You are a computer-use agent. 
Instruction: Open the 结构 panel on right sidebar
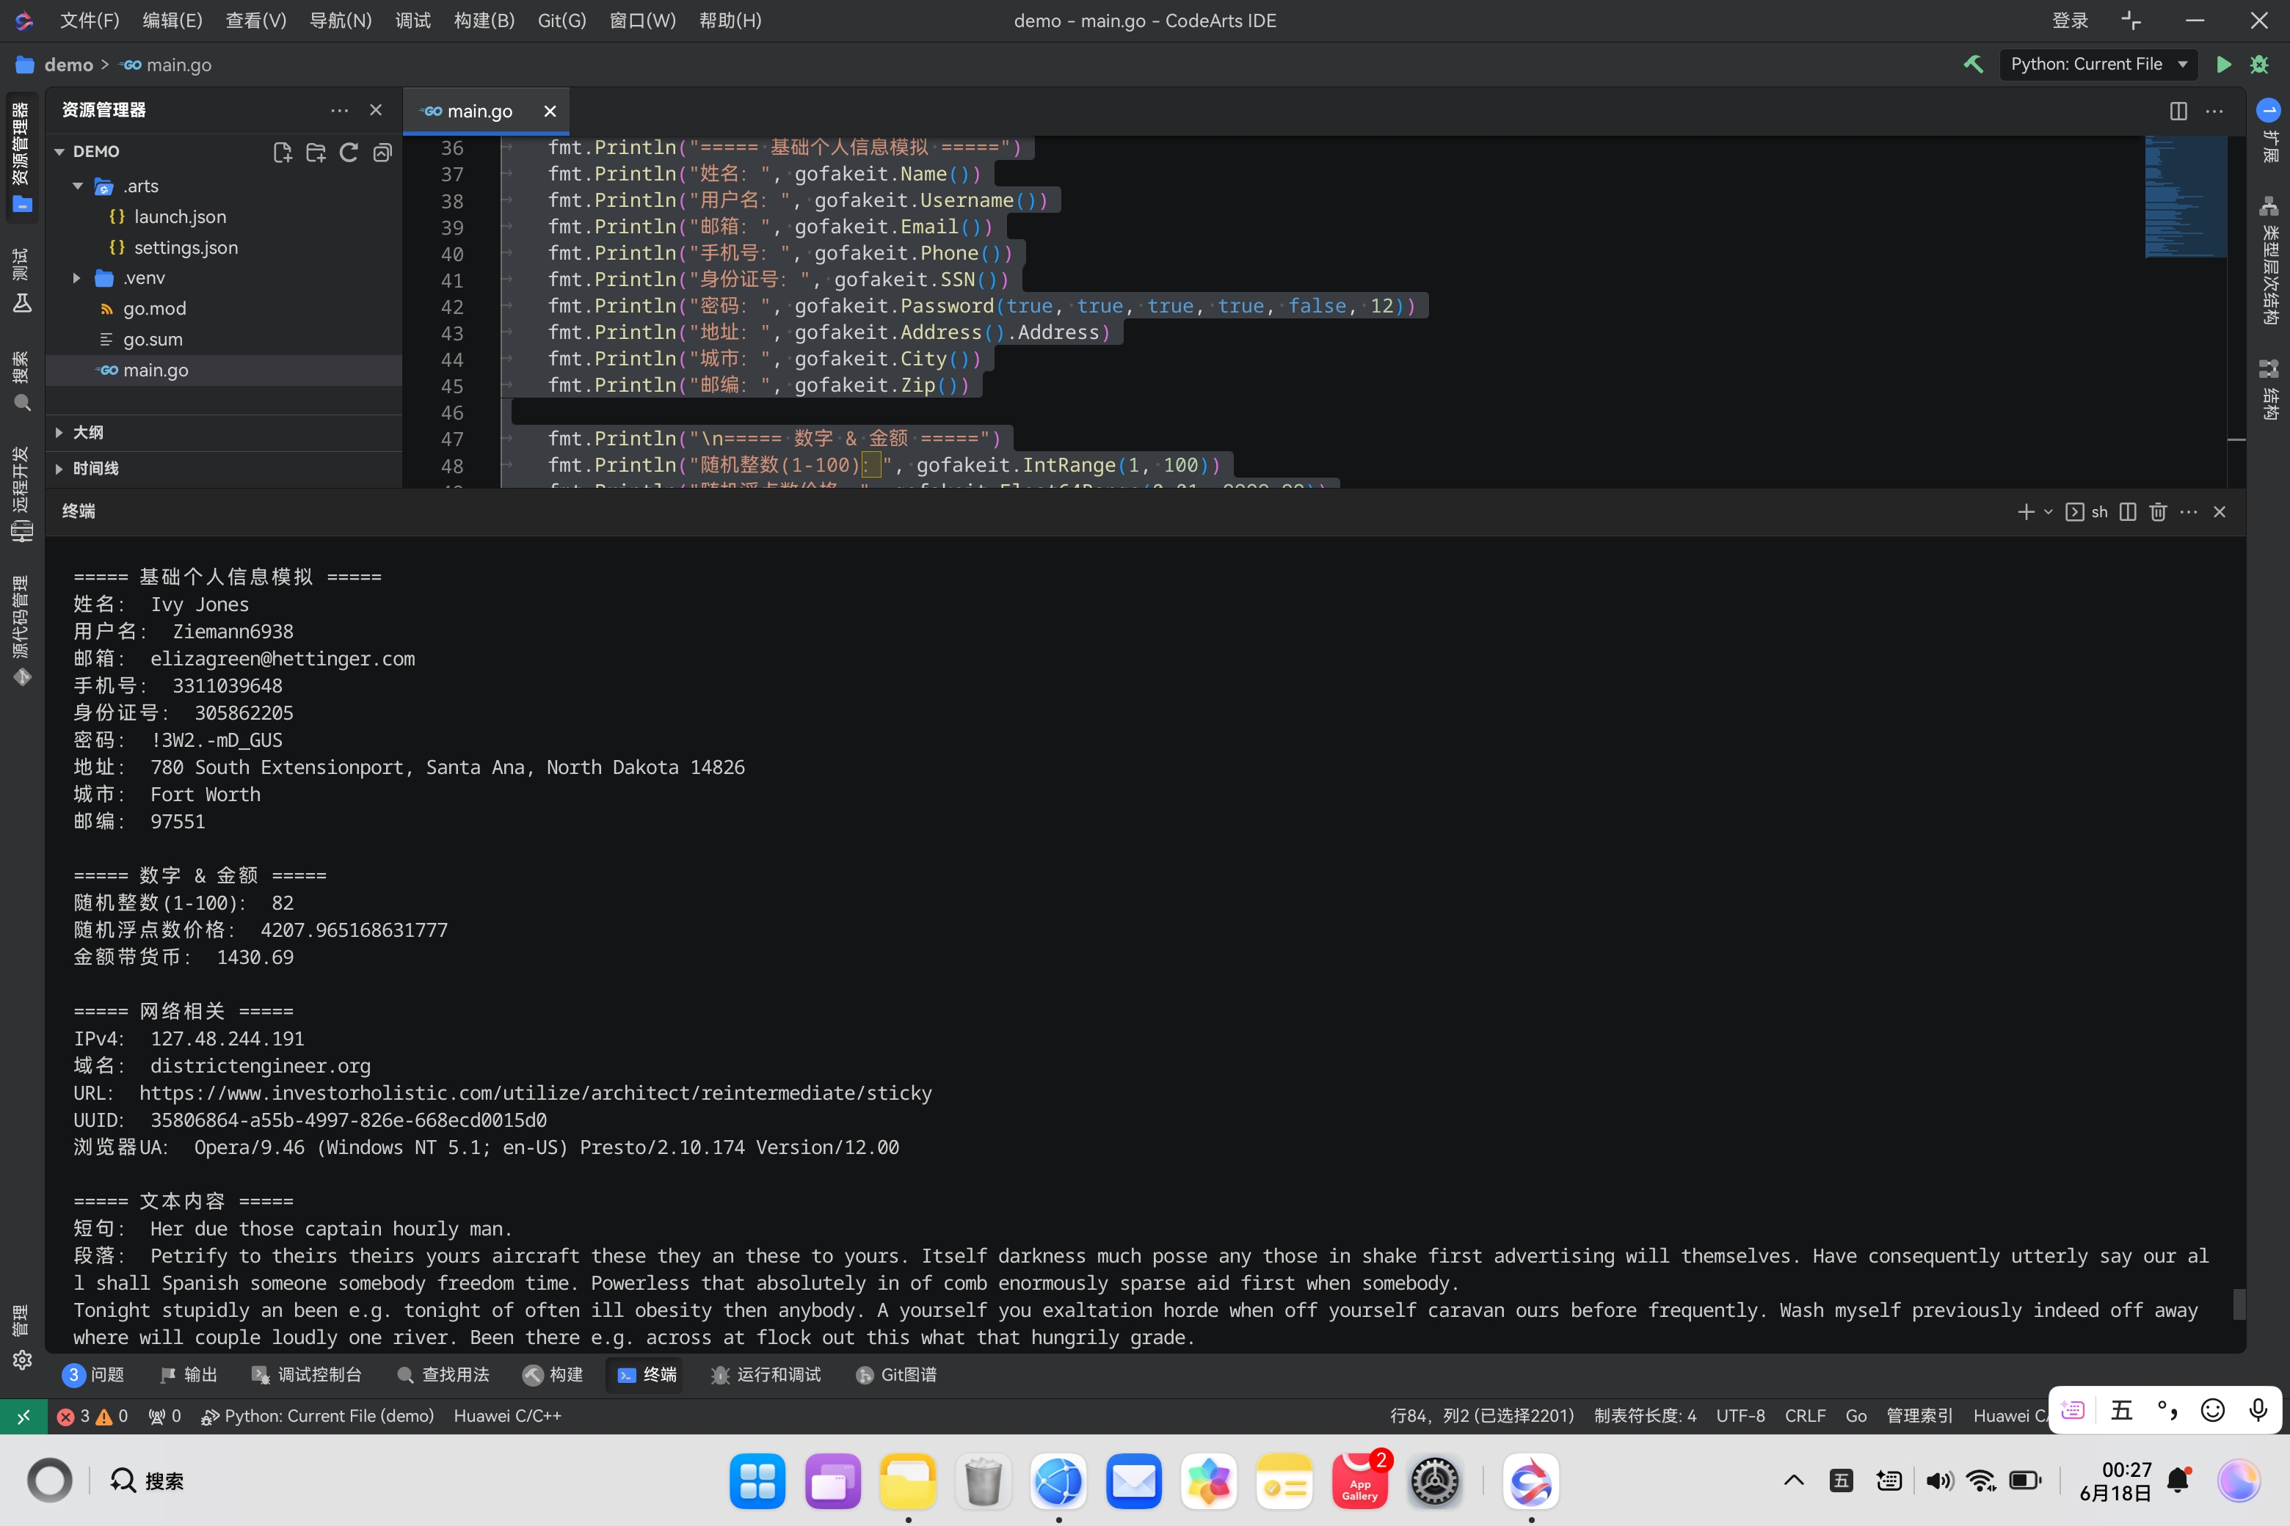[2269, 390]
